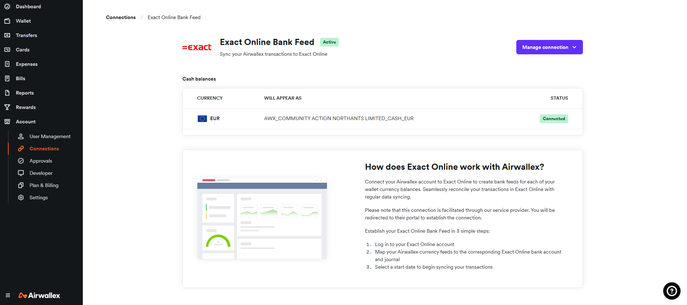Click the STATUS column header
Viewport: 687px width, 305px height.
[559, 98]
